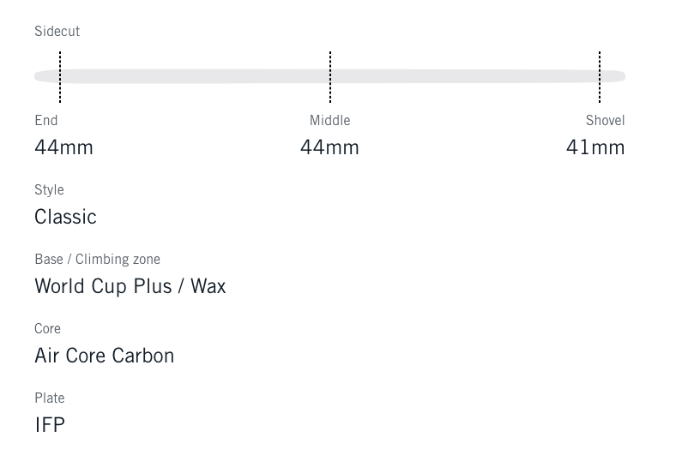Click the Style label
688x467 pixels.
point(49,190)
